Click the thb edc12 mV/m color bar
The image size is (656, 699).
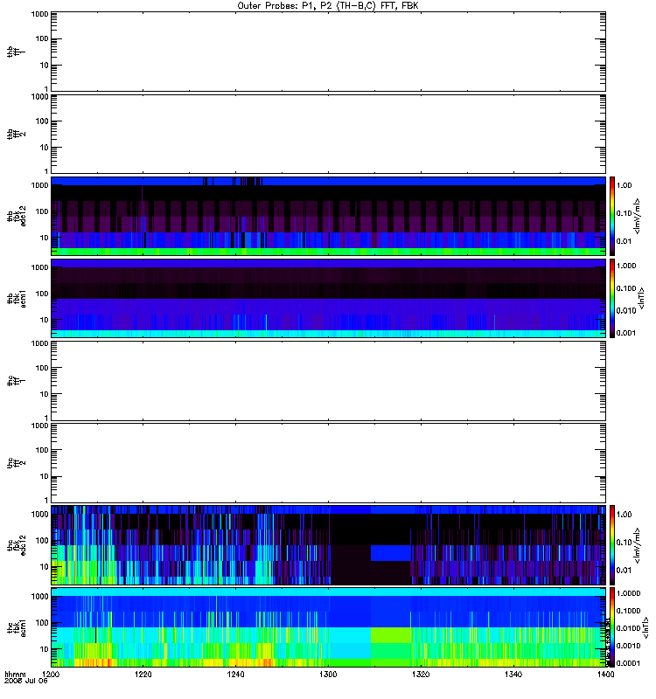(x=612, y=216)
